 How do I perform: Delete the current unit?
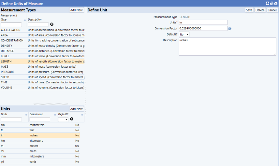point(260,10)
